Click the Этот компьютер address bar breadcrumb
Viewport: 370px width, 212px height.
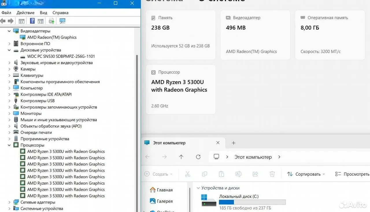253,157
